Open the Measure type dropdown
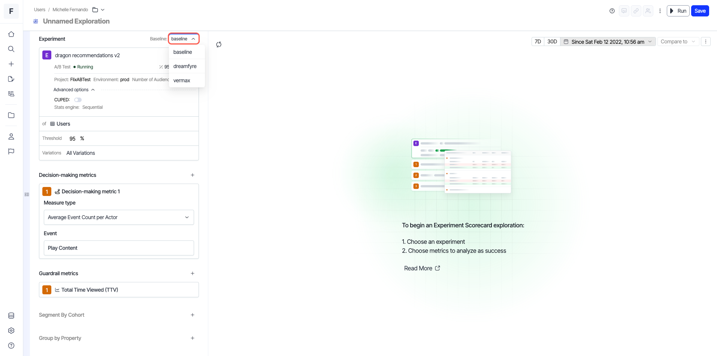Viewport: 717px width, 356px height. click(x=119, y=217)
